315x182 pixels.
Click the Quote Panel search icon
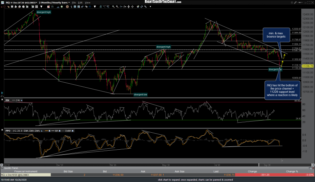click(x=310, y=168)
